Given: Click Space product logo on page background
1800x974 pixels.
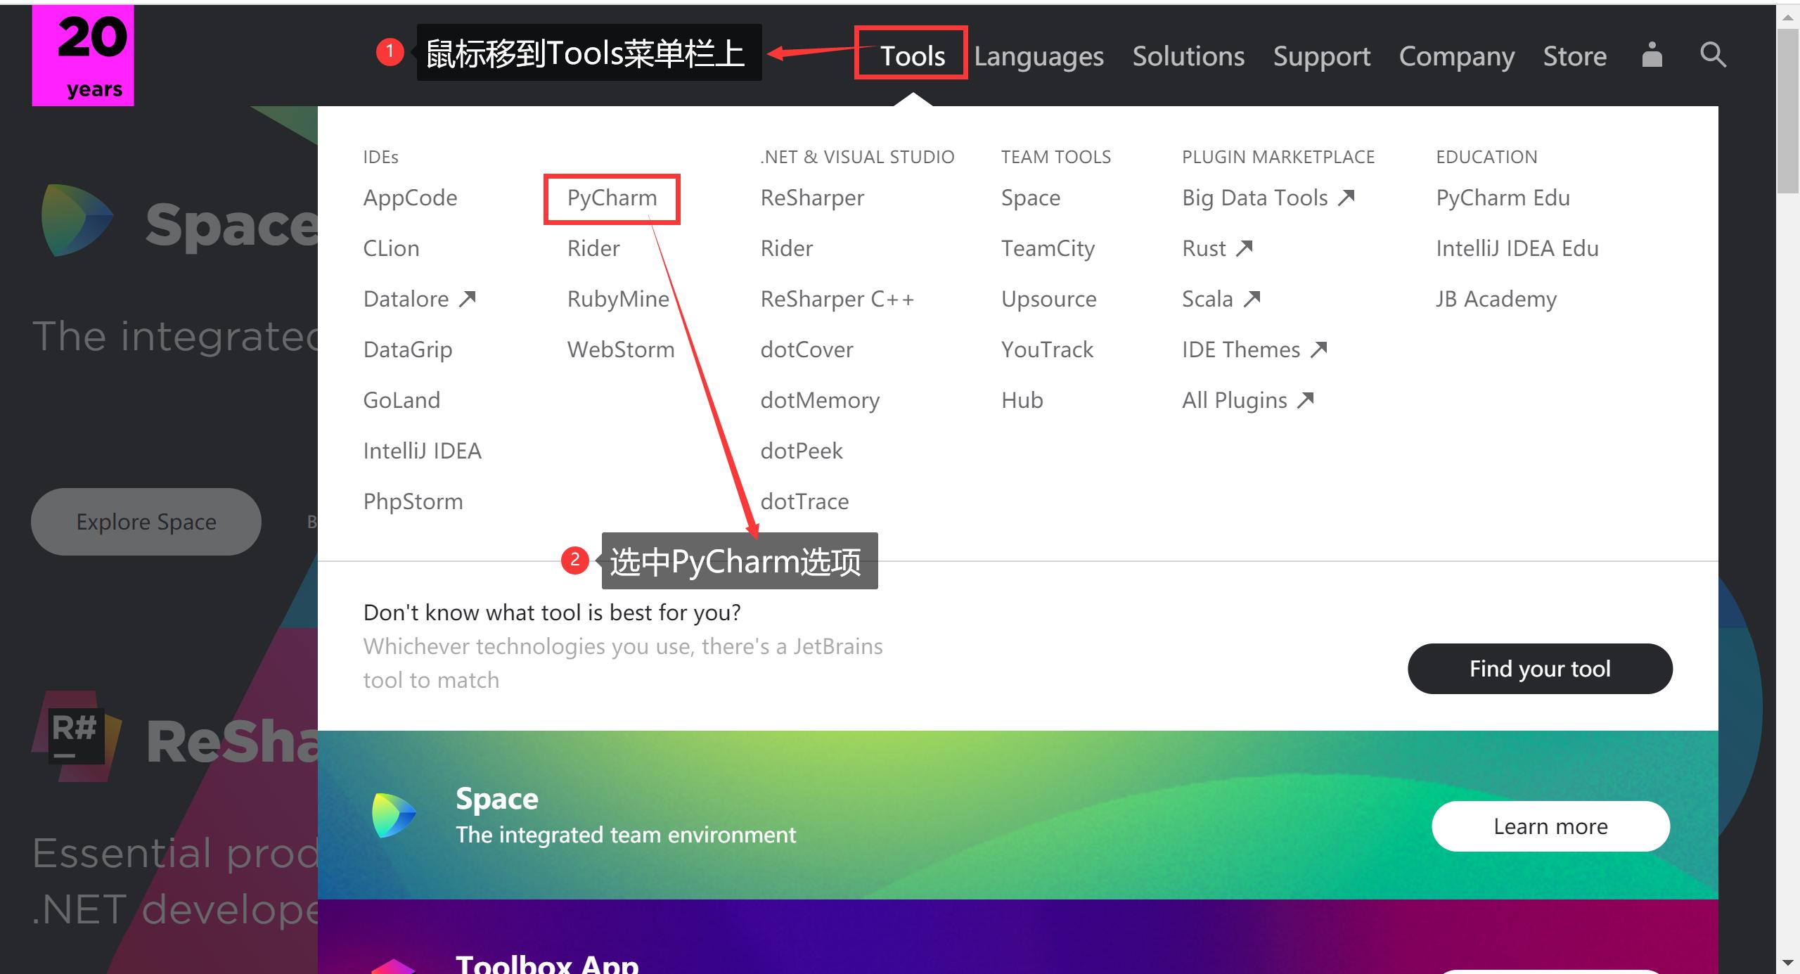Looking at the screenshot, I should [x=76, y=220].
